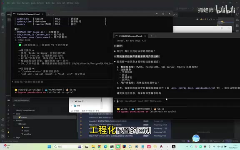The image size is (240, 150).
Task: Collapse the Git branches pane with left arrow
Action: coord(8,105)
